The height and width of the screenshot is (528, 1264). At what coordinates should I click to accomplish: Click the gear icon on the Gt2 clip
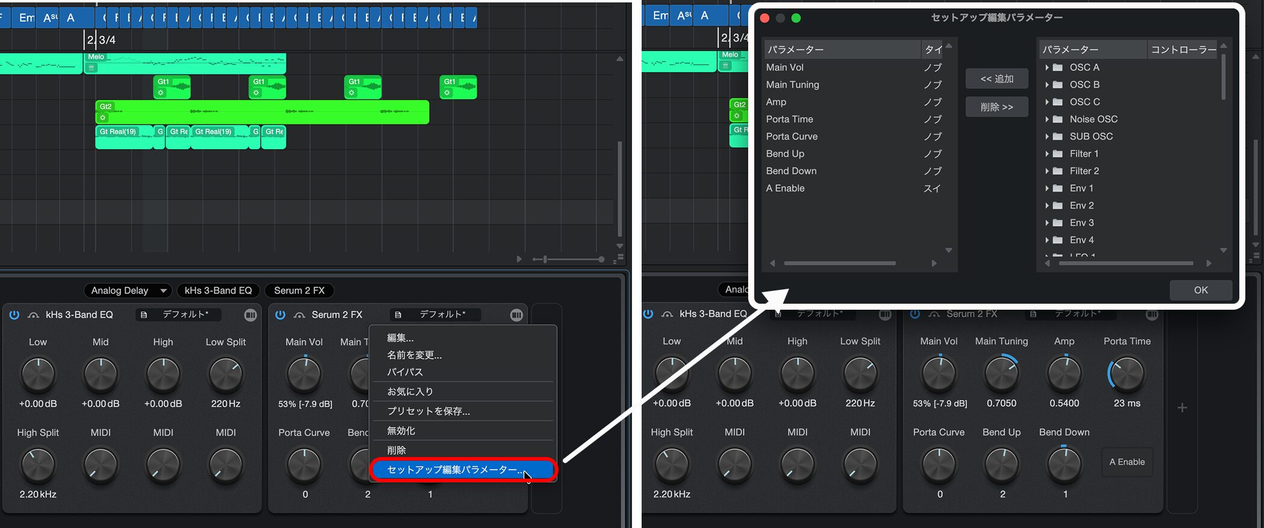coord(103,118)
